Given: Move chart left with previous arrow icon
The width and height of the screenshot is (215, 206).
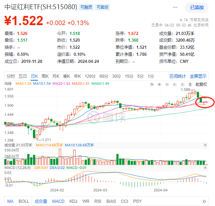Looking at the screenshot, I should click(x=175, y=84).
